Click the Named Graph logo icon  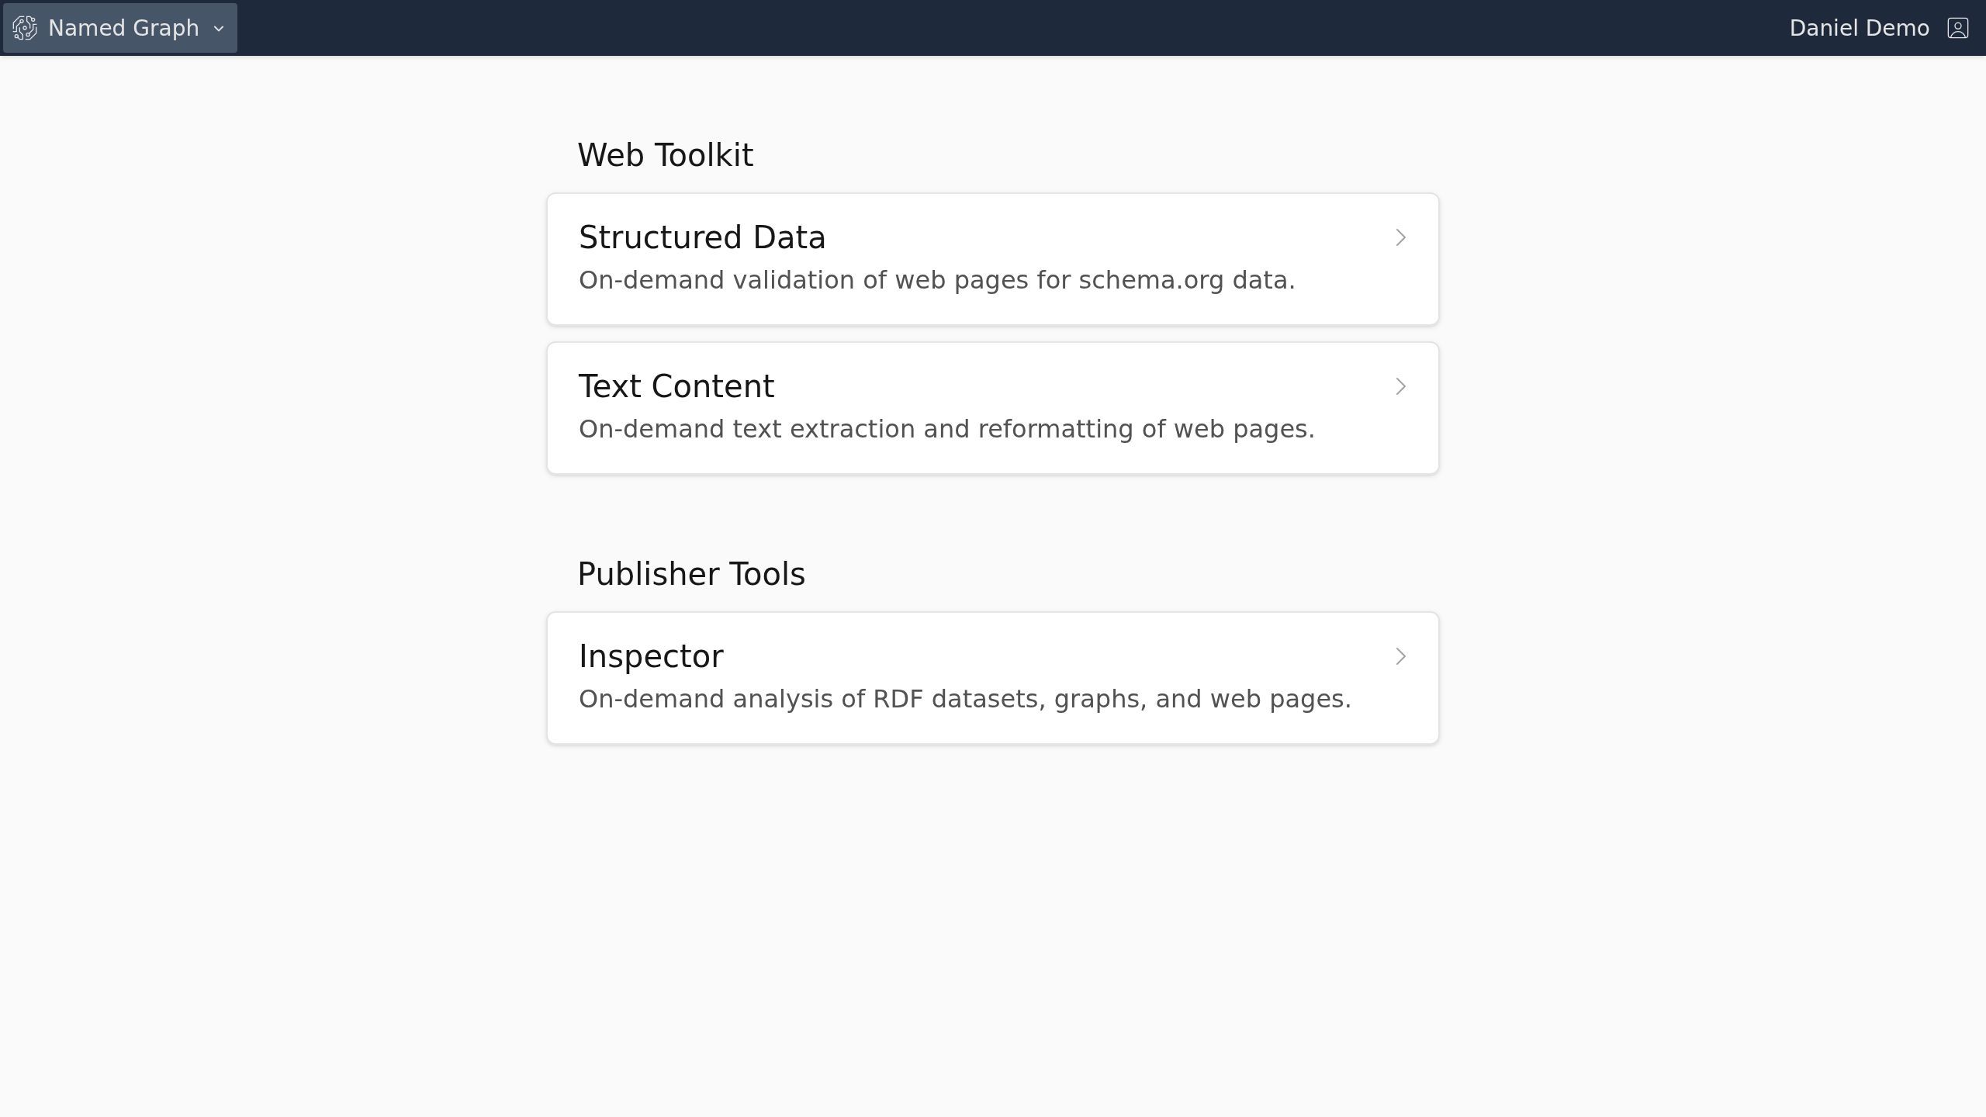click(x=25, y=28)
